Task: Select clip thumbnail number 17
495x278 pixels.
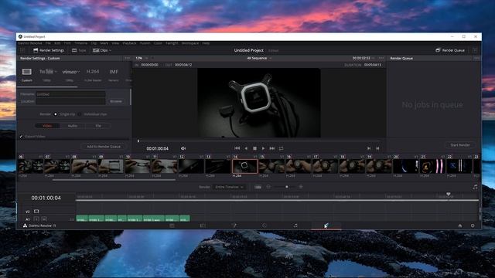Action: [x=325, y=166]
